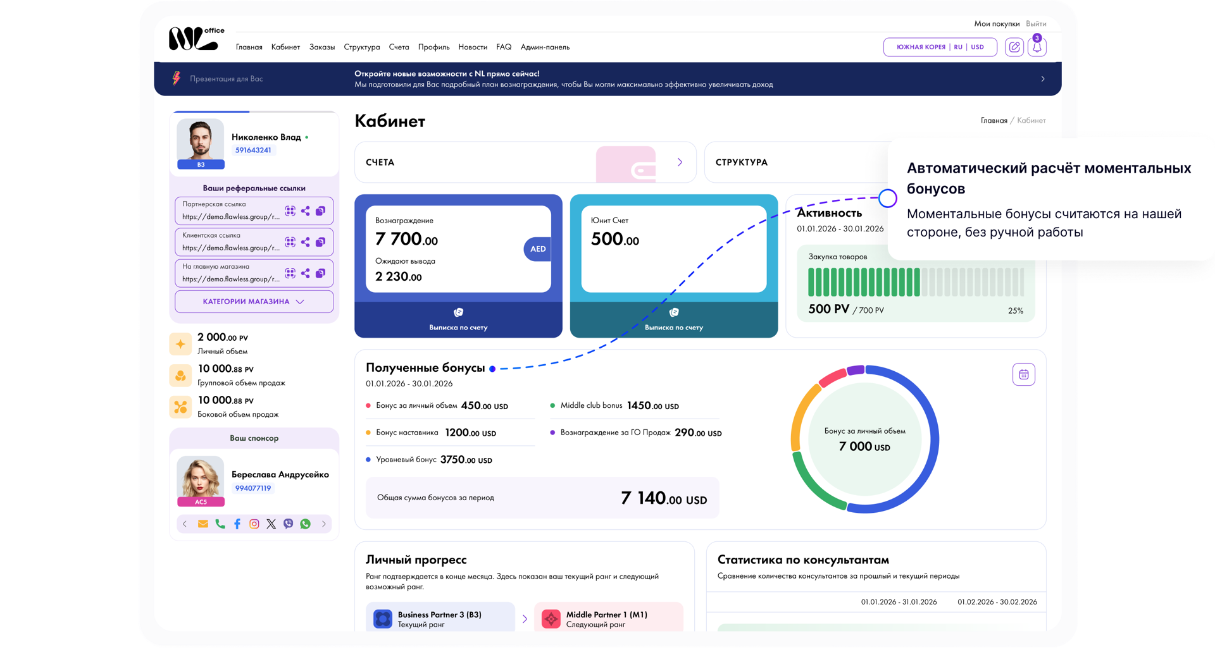Screen dimensions: 1215x657
Task: Expand the Категории магазина dropdown
Action: point(254,302)
